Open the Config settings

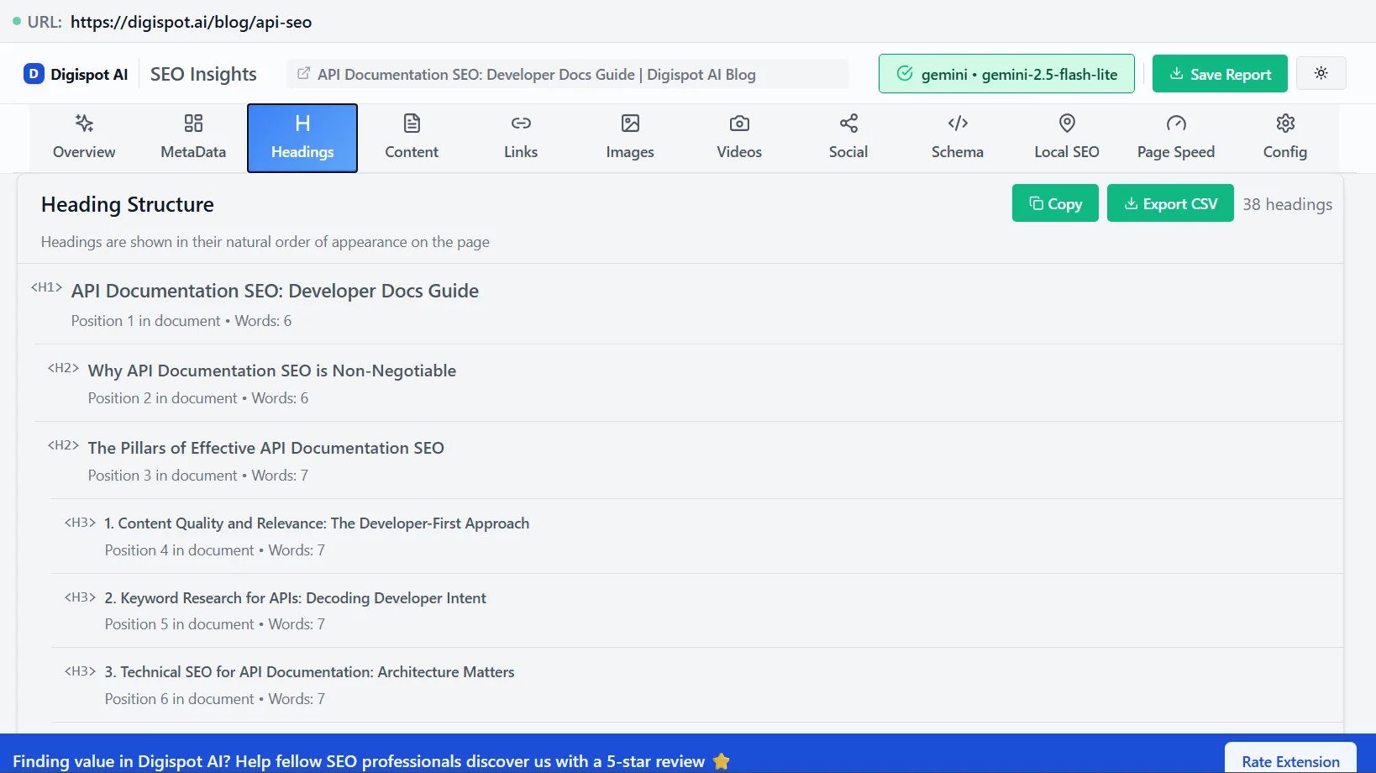tap(1284, 136)
